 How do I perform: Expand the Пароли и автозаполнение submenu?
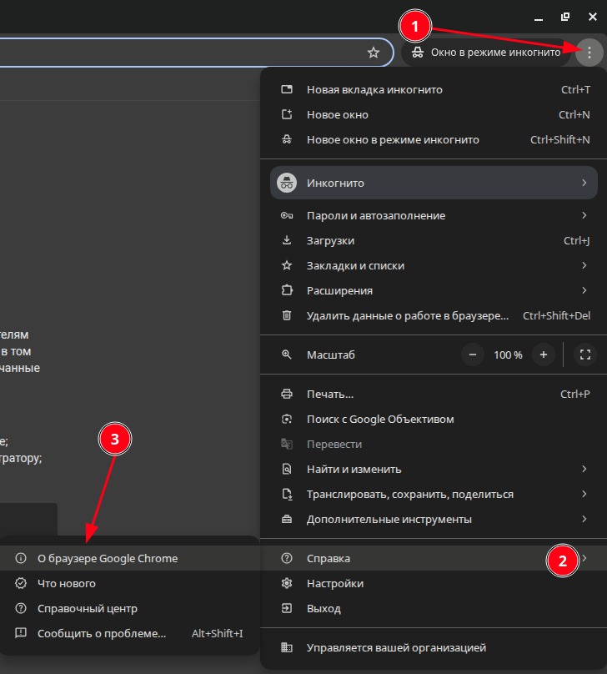(x=434, y=215)
